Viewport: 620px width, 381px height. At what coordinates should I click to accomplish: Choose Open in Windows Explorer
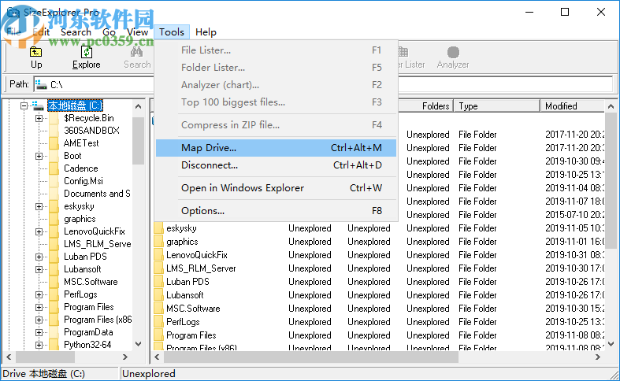[276, 188]
